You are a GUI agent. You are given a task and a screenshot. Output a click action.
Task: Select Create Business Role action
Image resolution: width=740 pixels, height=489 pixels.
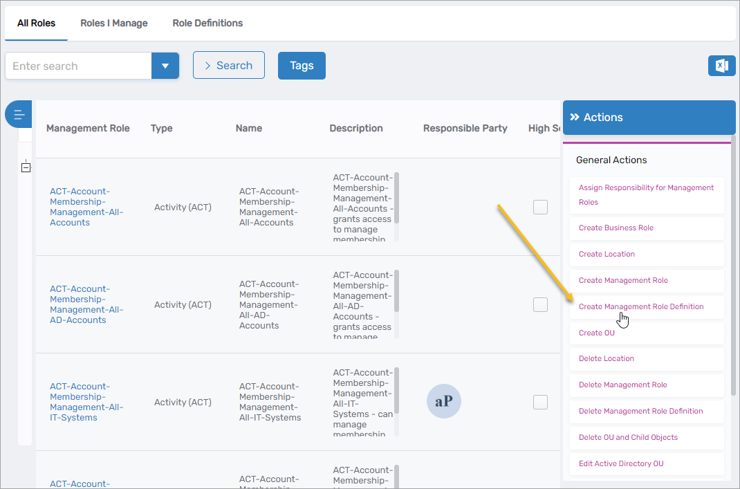tap(616, 228)
